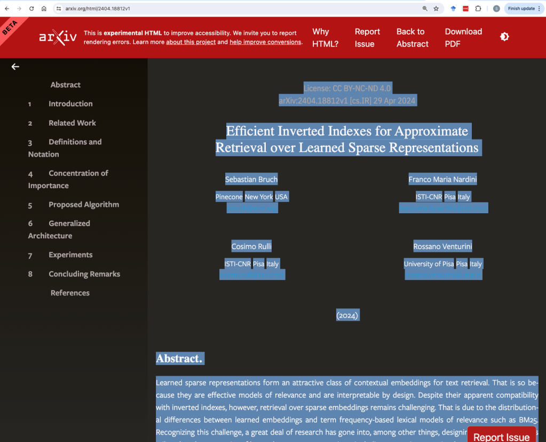Click the arXiv logo in header
Image resolution: width=546 pixels, height=442 pixels.
point(57,37)
